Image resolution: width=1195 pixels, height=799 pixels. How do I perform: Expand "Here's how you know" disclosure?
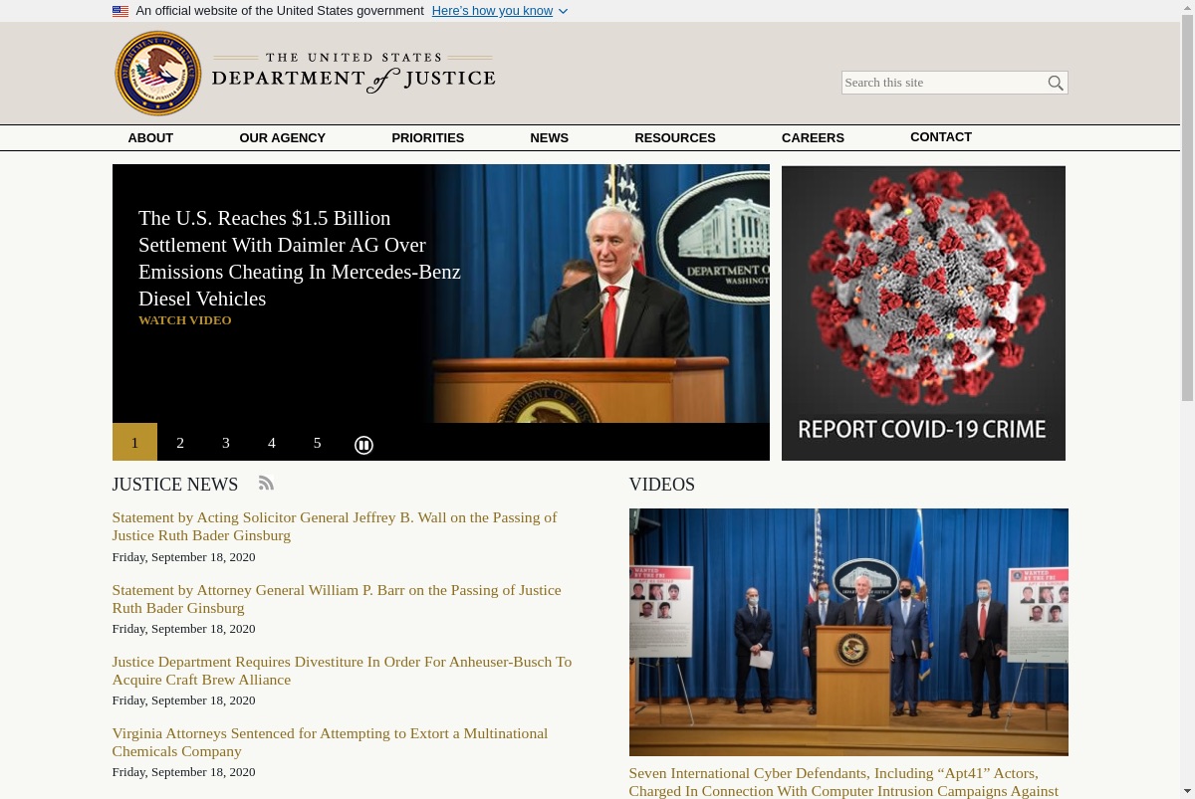[x=500, y=11]
